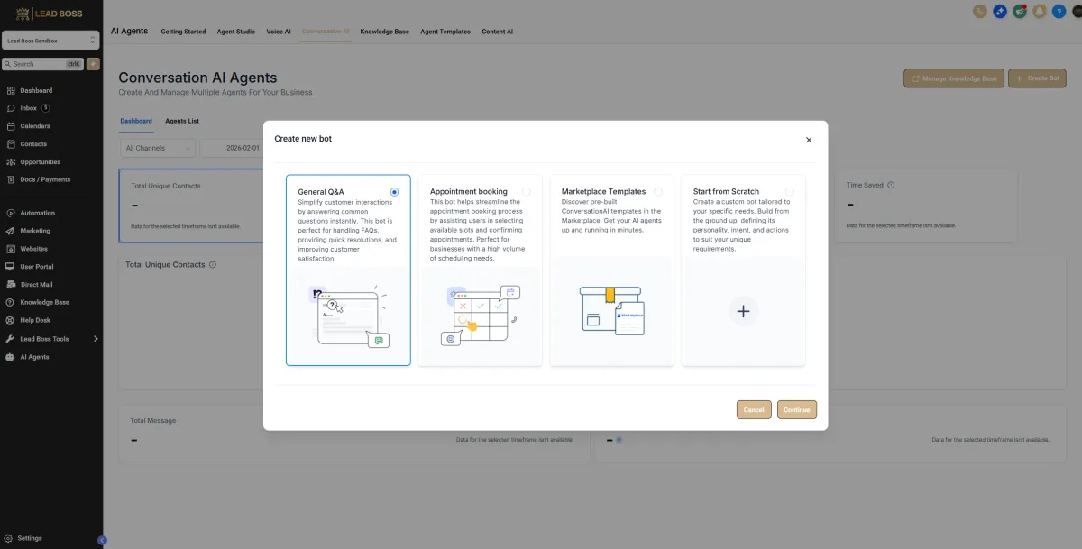Image resolution: width=1082 pixels, height=549 pixels.
Task: Collapse the sidebar with the blue arrow
Action: (102, 540)
